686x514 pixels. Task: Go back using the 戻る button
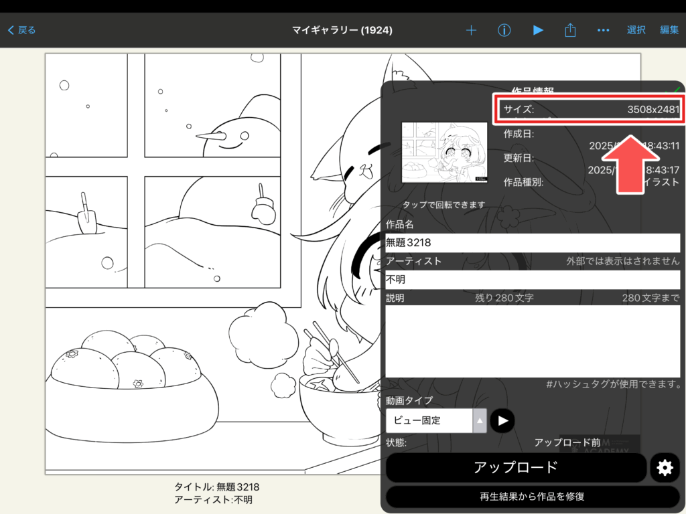click(21, 30)
